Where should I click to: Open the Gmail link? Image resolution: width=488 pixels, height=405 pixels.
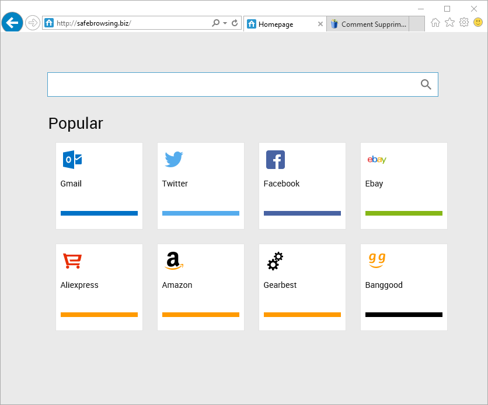(x=71, y=184)
